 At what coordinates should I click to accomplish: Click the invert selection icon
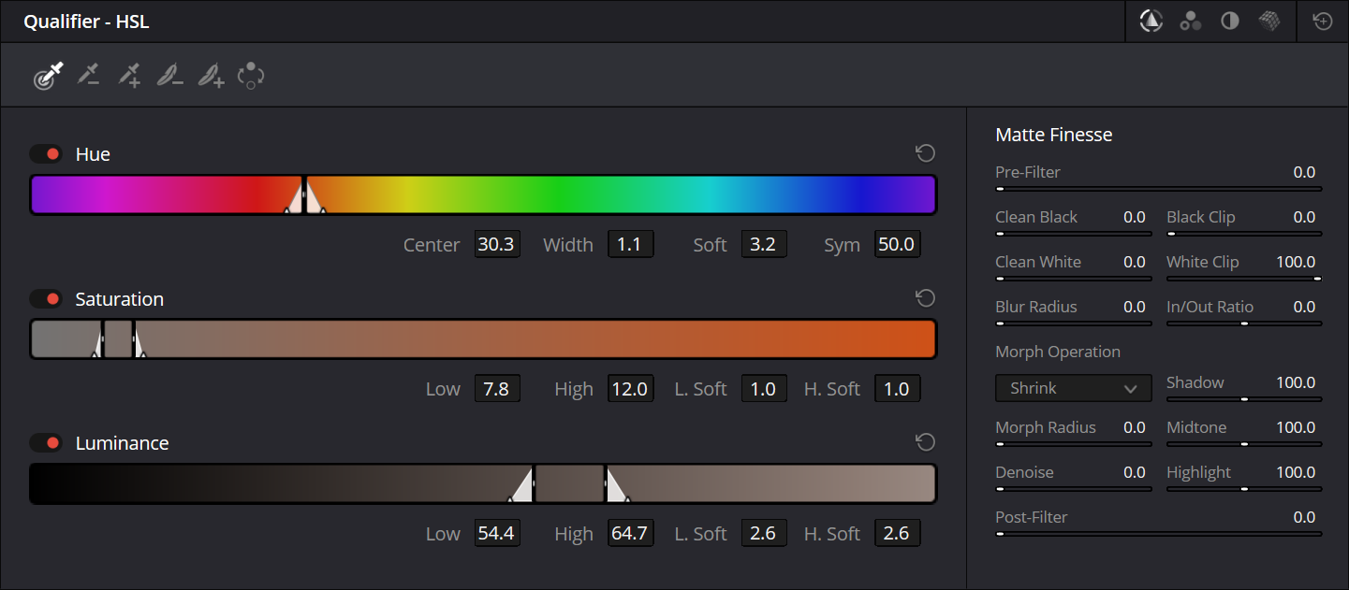pyautogui.click(x=251, y=77)
